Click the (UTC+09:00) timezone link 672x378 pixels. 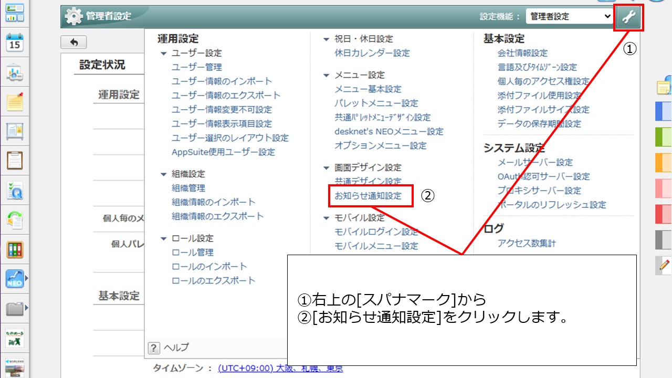[280, 369]
